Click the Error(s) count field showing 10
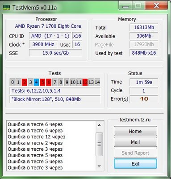Image resolution: width=171 pixels, height=179 pixels. click(x=144, y=99)
